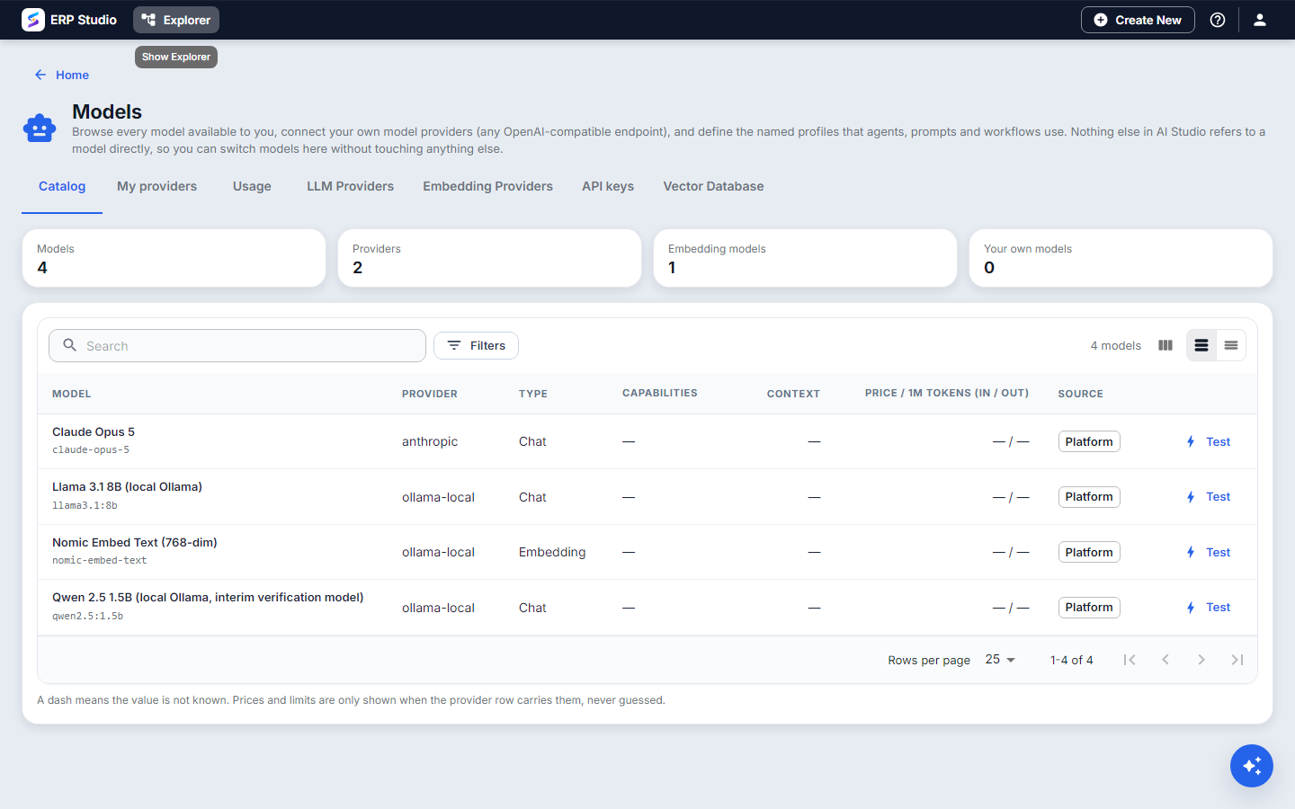Click the back arrow next to Home
The height and width of the screenshot is (809, 1295).
tap(40, 75)
